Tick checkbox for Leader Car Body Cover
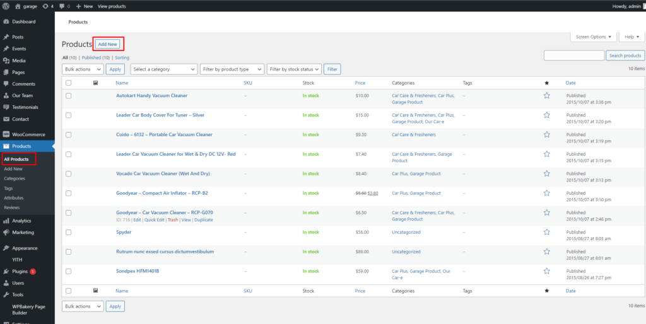 [x=68, y=115]
